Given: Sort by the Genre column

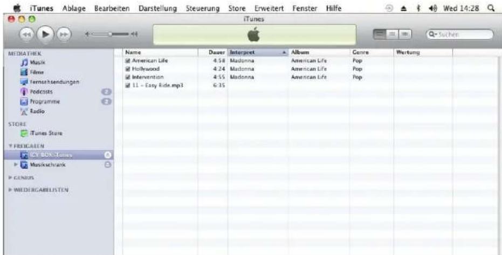Looking at the screenshot, I should [x=372, y=52].
